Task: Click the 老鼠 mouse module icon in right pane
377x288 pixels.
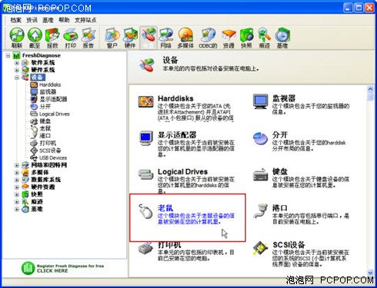Action: coord(145,211)
